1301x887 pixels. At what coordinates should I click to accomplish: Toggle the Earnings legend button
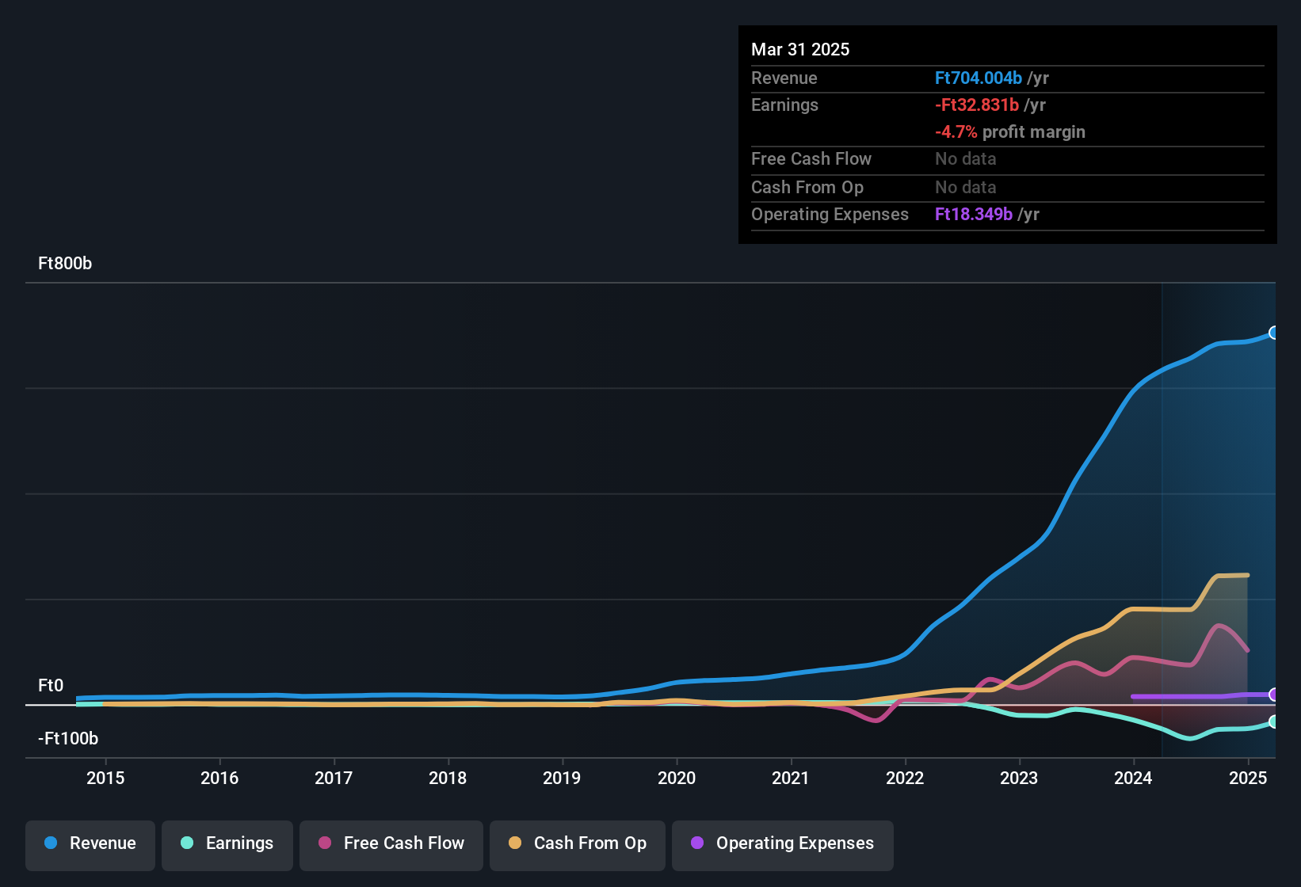(x=227, y=845)
